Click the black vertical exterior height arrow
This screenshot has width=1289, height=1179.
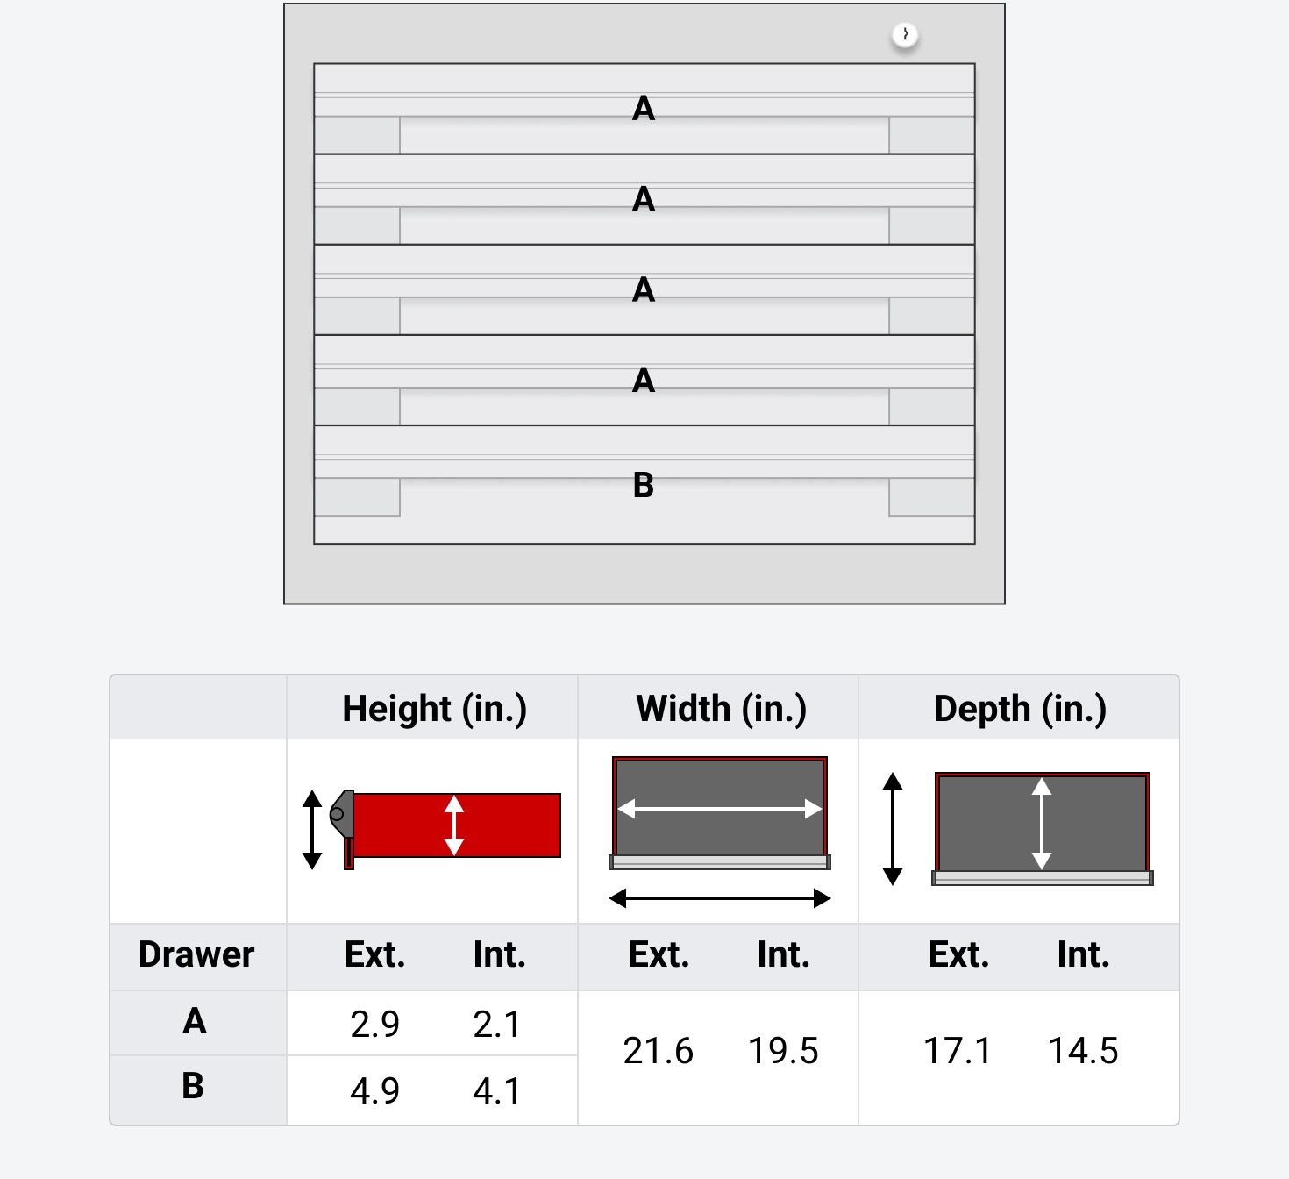pyautogui.click(x=312, y=829)
